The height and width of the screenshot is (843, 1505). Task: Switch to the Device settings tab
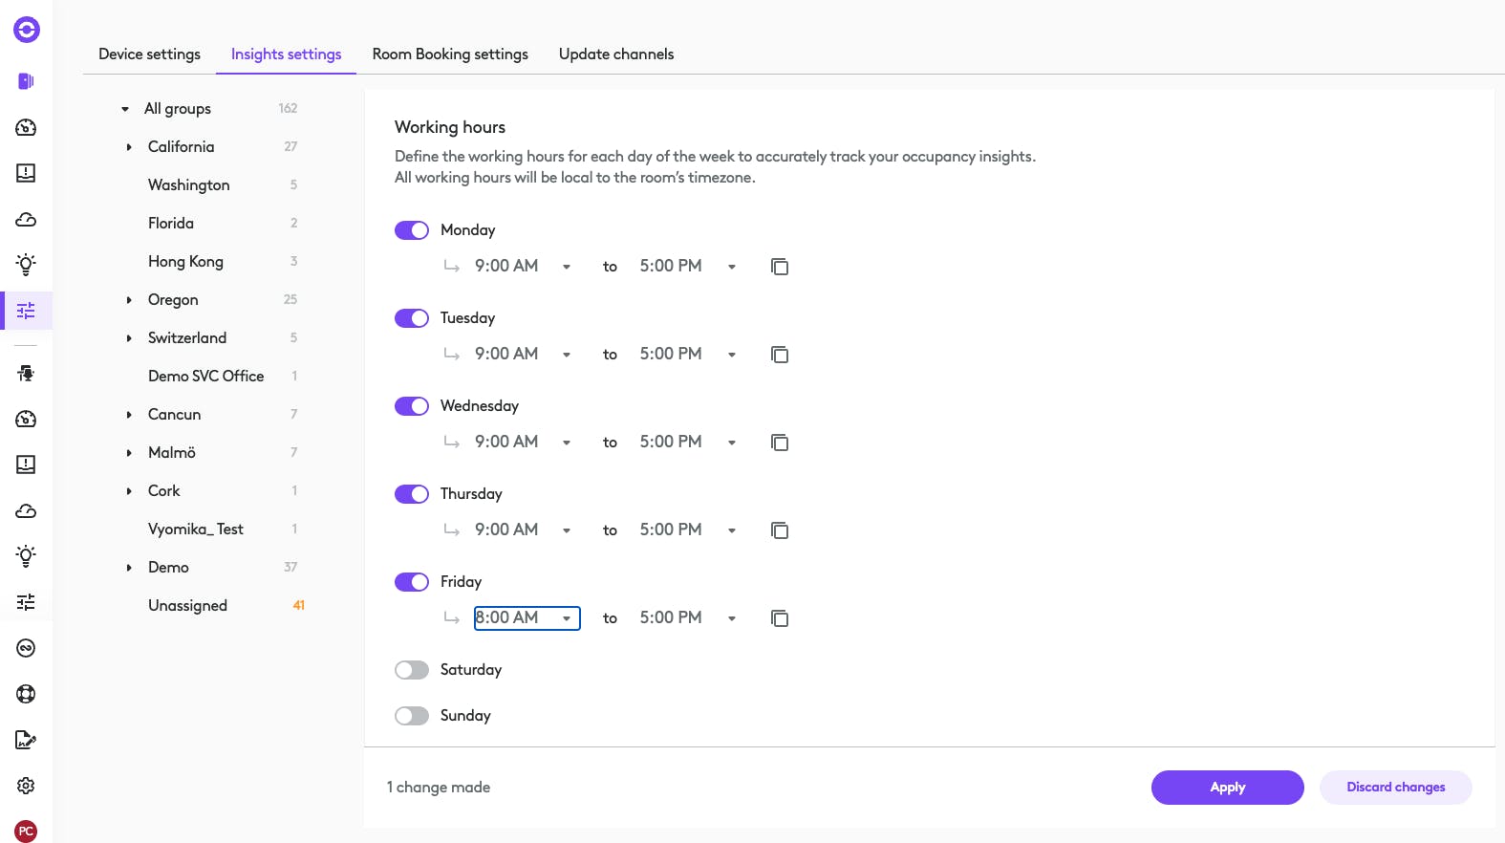coord(149,54)
